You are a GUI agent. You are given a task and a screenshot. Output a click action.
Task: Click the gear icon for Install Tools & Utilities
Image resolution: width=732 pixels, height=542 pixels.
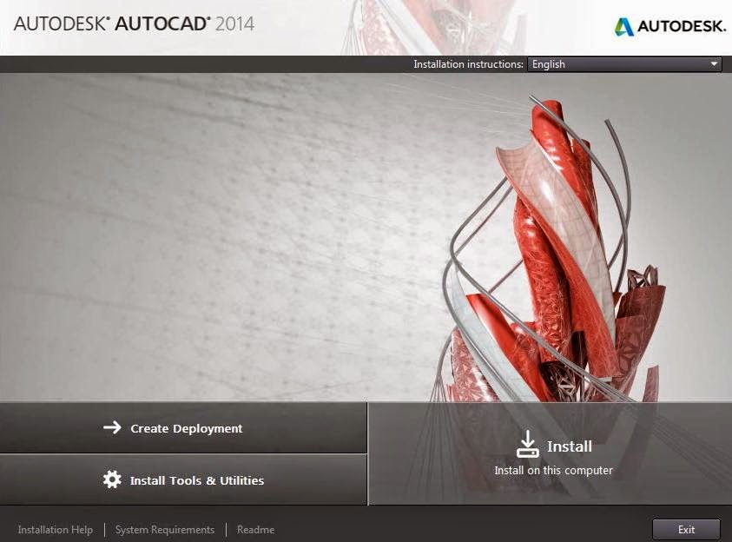click(x=112, y=479)
